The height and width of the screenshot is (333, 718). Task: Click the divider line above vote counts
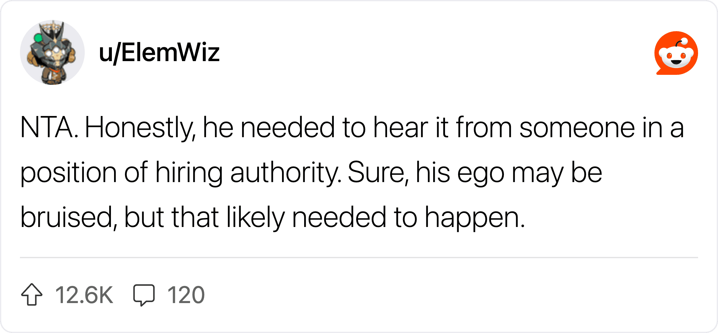pyautogui.click(x=359, y=258)
